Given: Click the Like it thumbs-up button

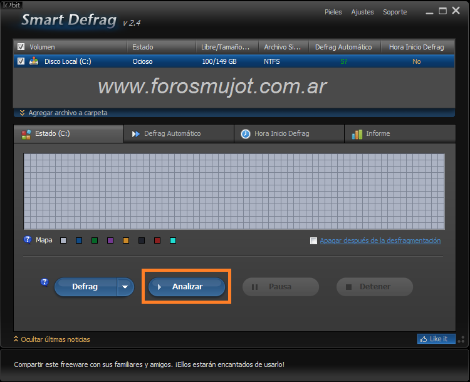Looking at the screenshot, I should (436, 339).
